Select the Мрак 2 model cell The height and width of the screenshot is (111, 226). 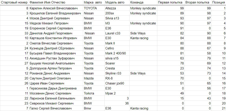(117, 93)
